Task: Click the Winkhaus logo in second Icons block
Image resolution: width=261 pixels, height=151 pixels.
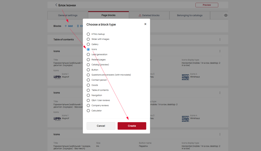Action: (185, 119)
